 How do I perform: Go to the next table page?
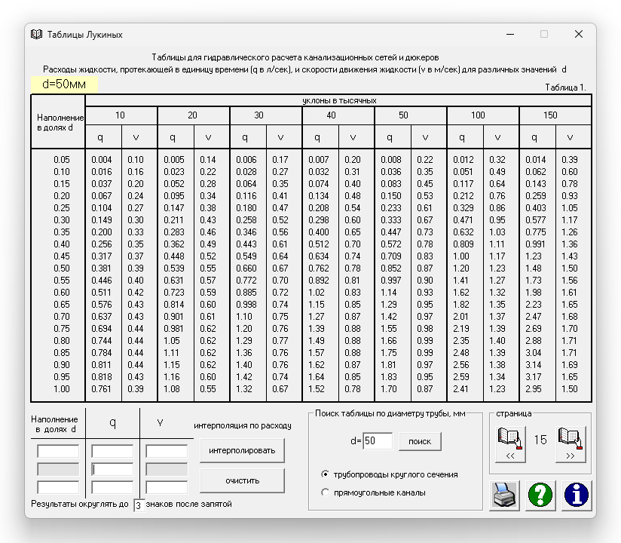pyautogui.click(x=571, y=444)
